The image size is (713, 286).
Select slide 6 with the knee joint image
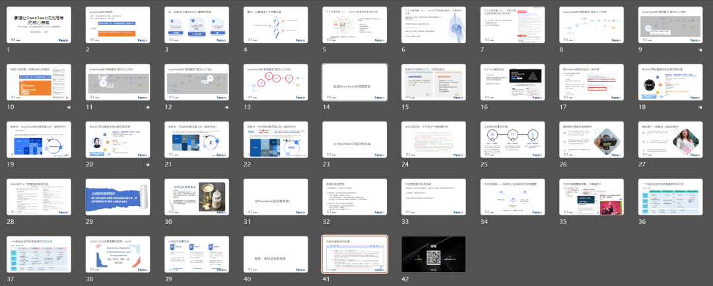pyautogui.click(x=432, y=25)
